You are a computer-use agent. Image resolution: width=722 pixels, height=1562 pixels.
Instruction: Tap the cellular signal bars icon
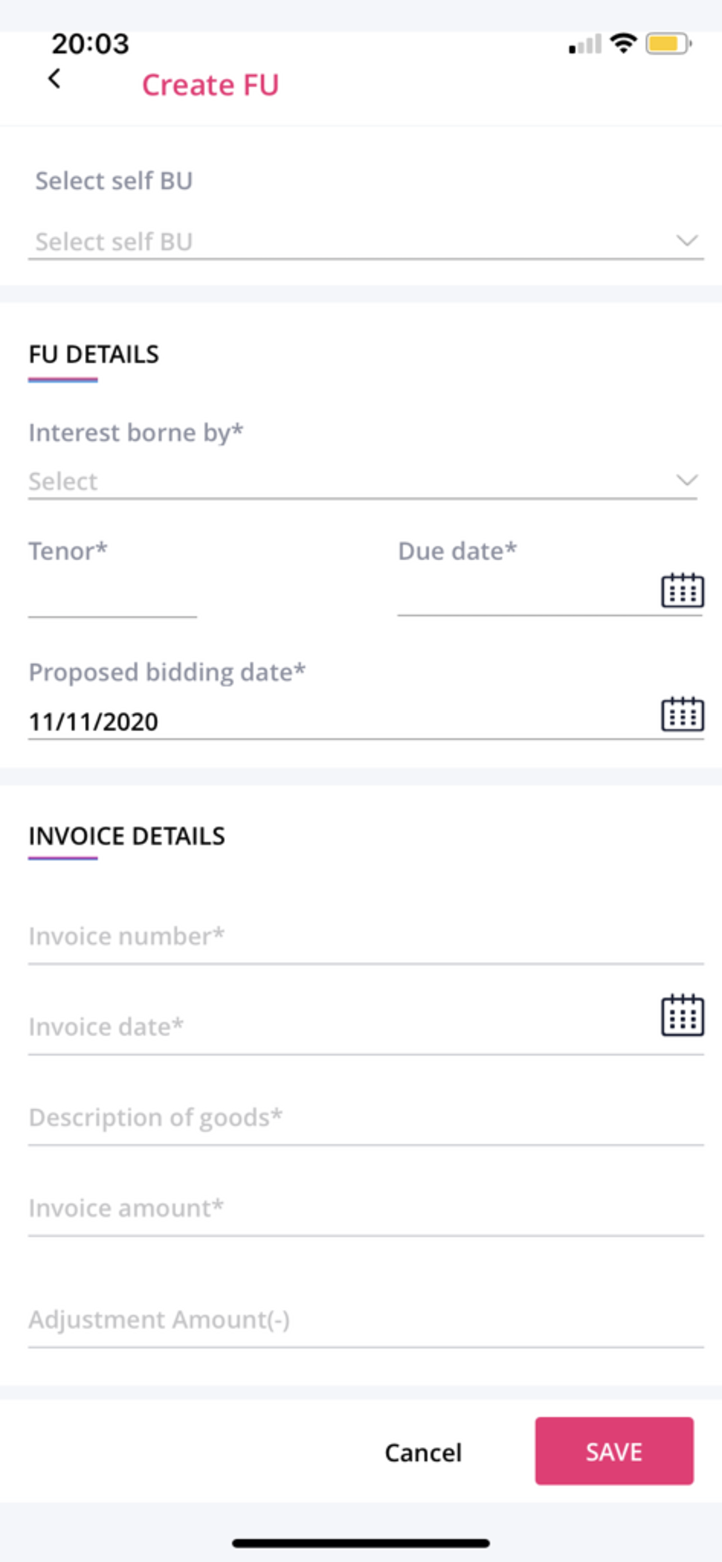click(x=585, y=44)
